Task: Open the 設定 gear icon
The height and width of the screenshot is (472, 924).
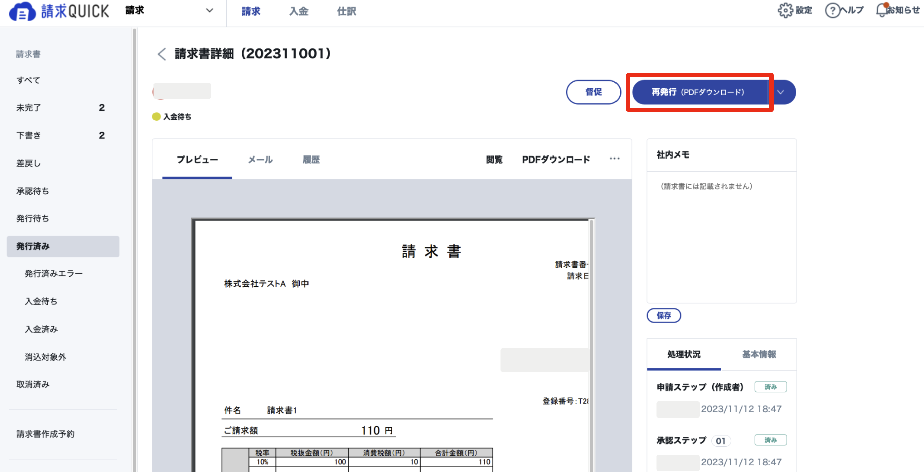Action: 785,10
